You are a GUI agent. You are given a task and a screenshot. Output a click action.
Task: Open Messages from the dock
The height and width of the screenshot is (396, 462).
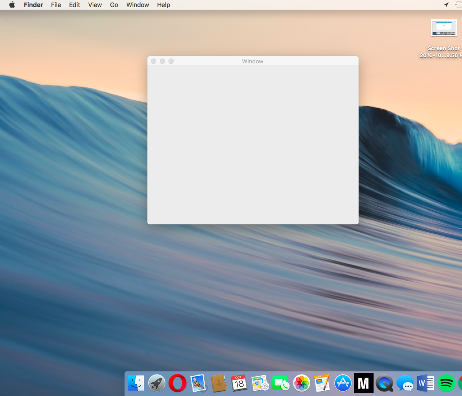click(405, 383)
